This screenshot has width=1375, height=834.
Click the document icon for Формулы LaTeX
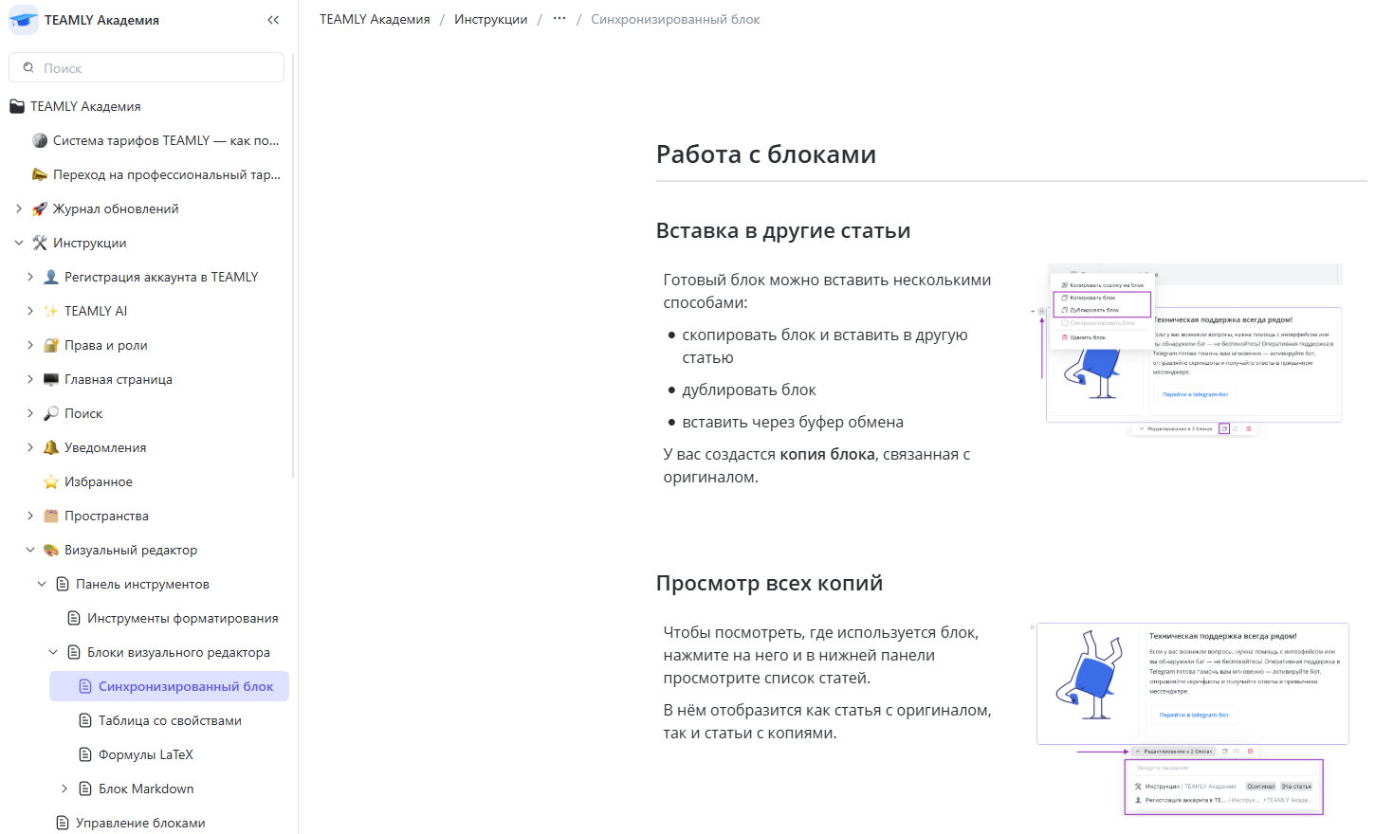85,754
